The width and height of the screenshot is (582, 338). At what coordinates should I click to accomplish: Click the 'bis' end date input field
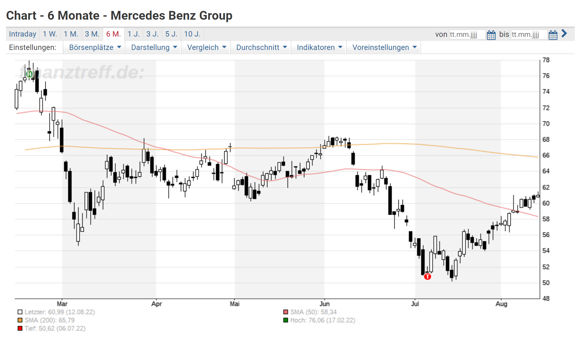[x=529, y=34]
